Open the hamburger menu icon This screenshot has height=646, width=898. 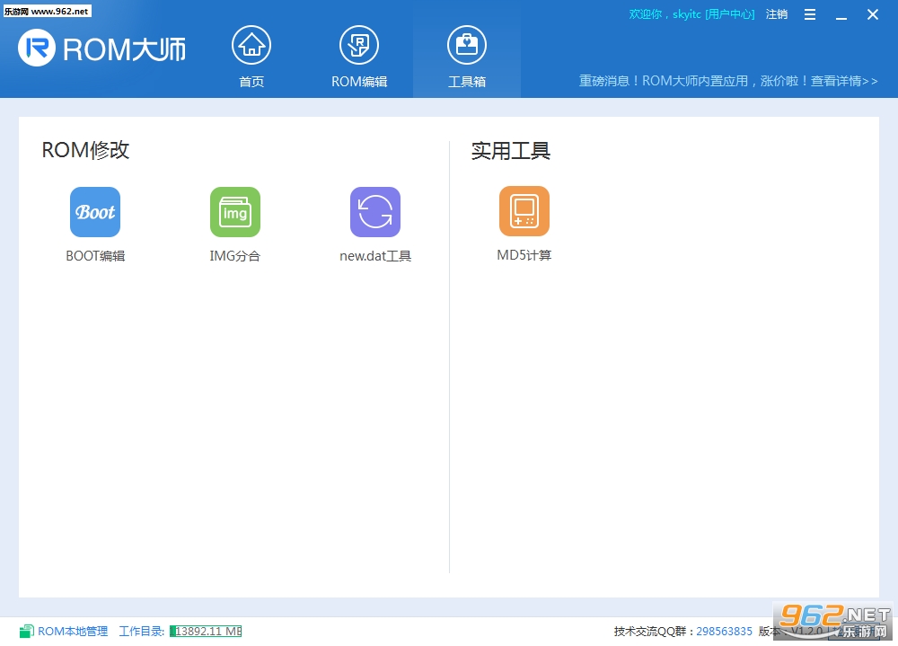(810, 14)
